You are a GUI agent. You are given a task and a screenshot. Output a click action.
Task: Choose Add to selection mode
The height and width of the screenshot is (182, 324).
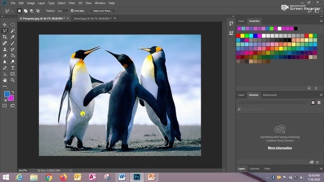(26, 11)
